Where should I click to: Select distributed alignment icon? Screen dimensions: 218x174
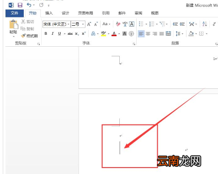pyautogui.click(x=168, y=33)
